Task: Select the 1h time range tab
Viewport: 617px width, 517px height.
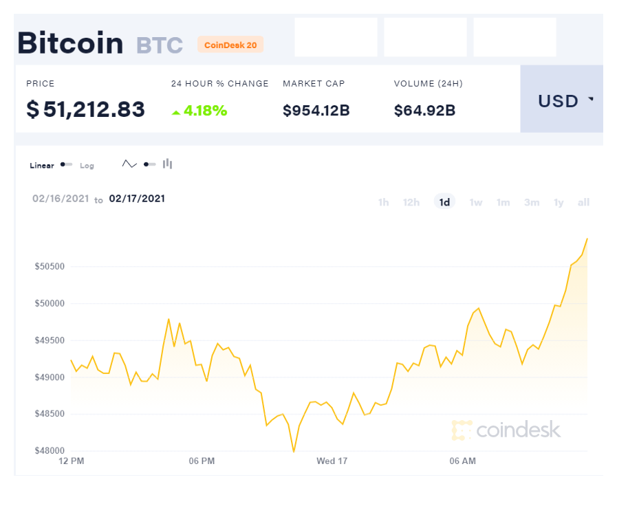Action: pyautogui.click(x=383, y=202)
